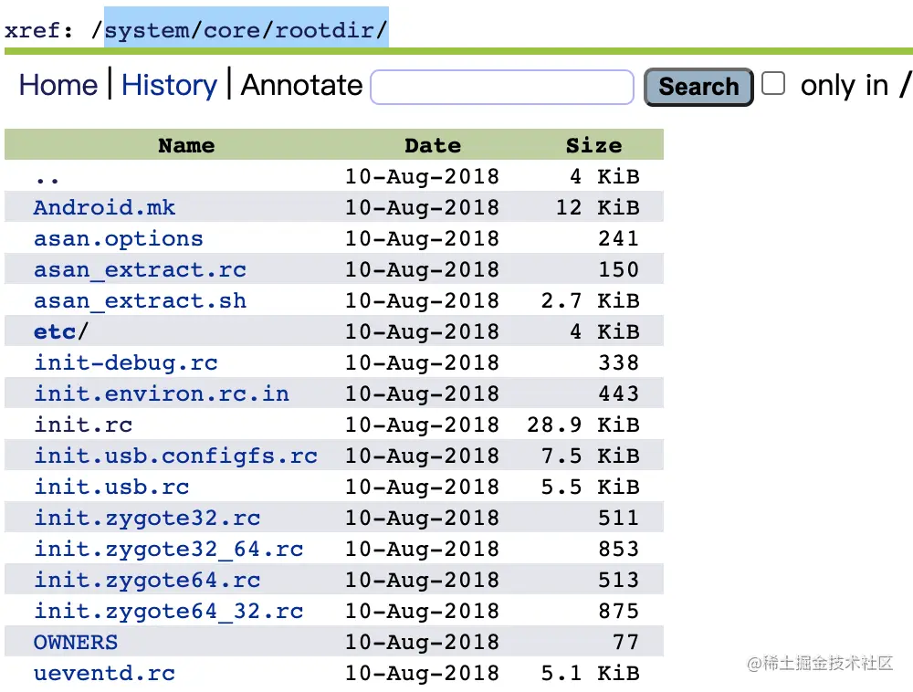Image resolution: width=913 pixels, height=692 pixels.
Task: Open the init.zygote32_64.rc file
Action: (x=168, y=550)
